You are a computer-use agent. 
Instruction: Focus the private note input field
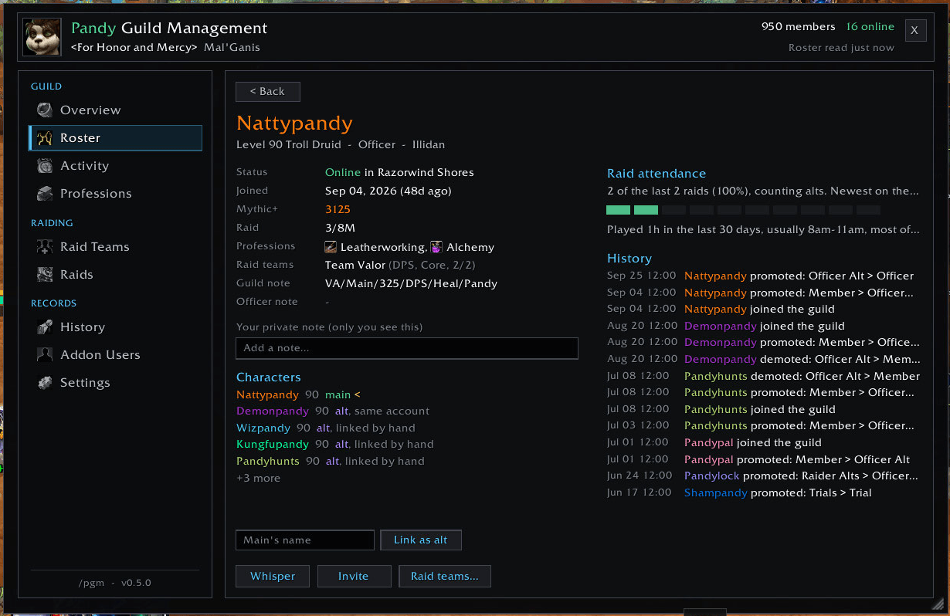(x=406, y=348)
